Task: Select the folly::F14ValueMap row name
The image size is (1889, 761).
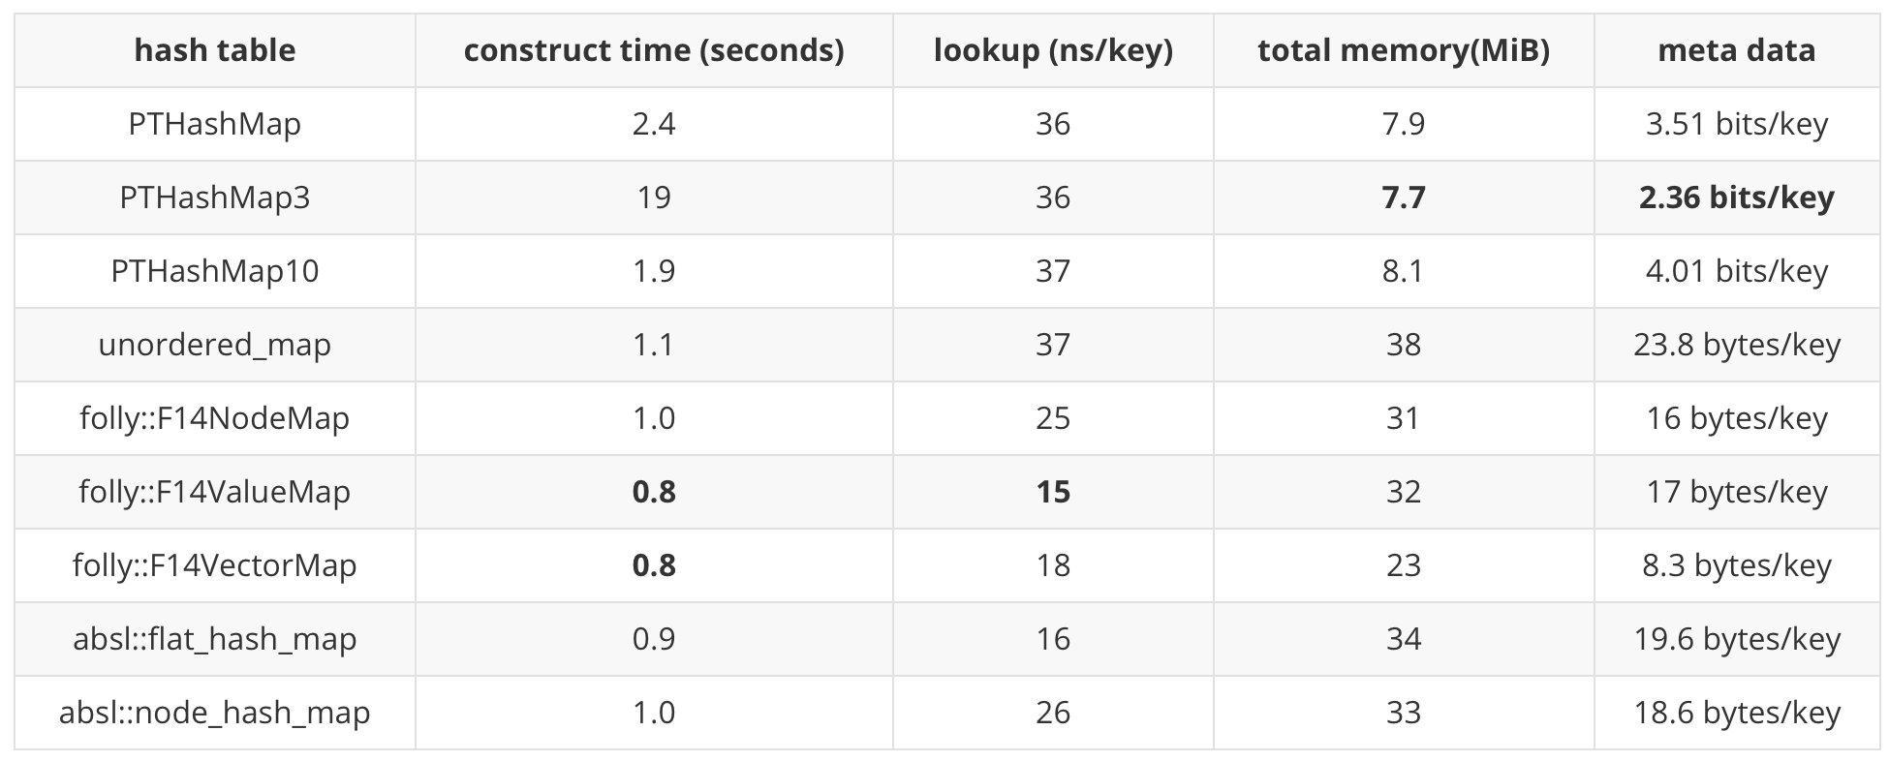Action: coord(214,492)
